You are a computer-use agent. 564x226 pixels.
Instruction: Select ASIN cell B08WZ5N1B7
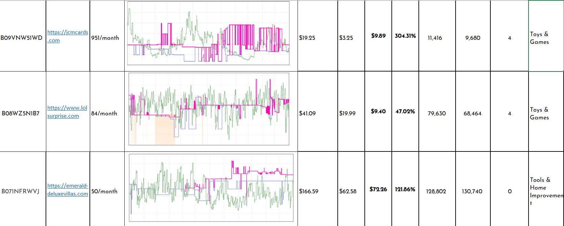23,112
